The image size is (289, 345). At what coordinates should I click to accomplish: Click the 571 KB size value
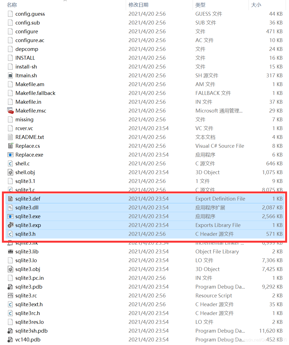tap(274, 234)
